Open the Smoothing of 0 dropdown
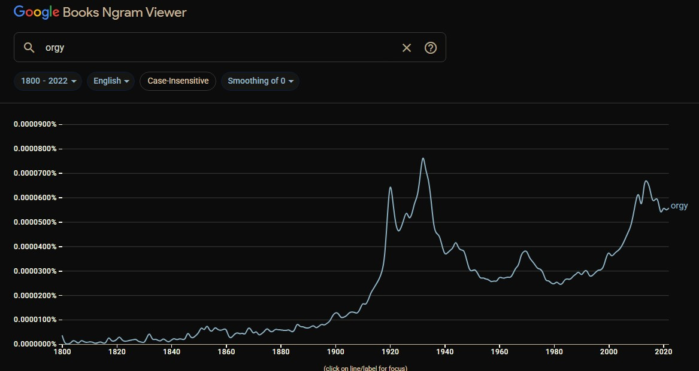 pyautogui.click(x=261, y=81)
